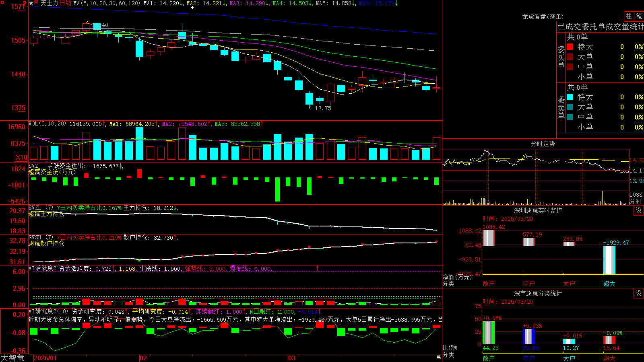Click the X10 volume scale box
This screenshot has height=362, width=644.
21,157
